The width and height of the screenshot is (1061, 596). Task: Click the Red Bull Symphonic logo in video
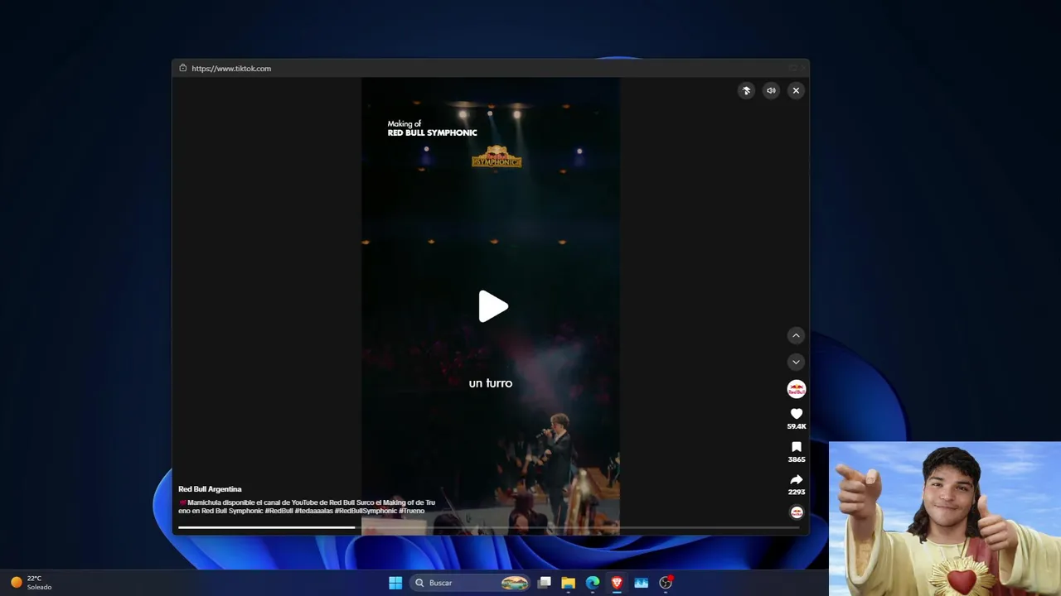click(x=497, y=157)
